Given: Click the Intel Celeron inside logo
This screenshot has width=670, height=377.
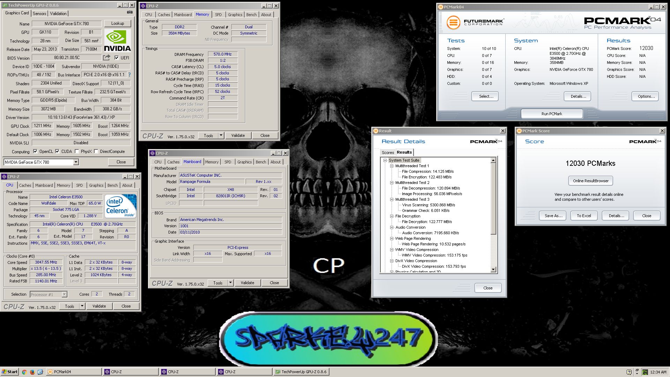Looking at the screenshot, I should [121, 206].
